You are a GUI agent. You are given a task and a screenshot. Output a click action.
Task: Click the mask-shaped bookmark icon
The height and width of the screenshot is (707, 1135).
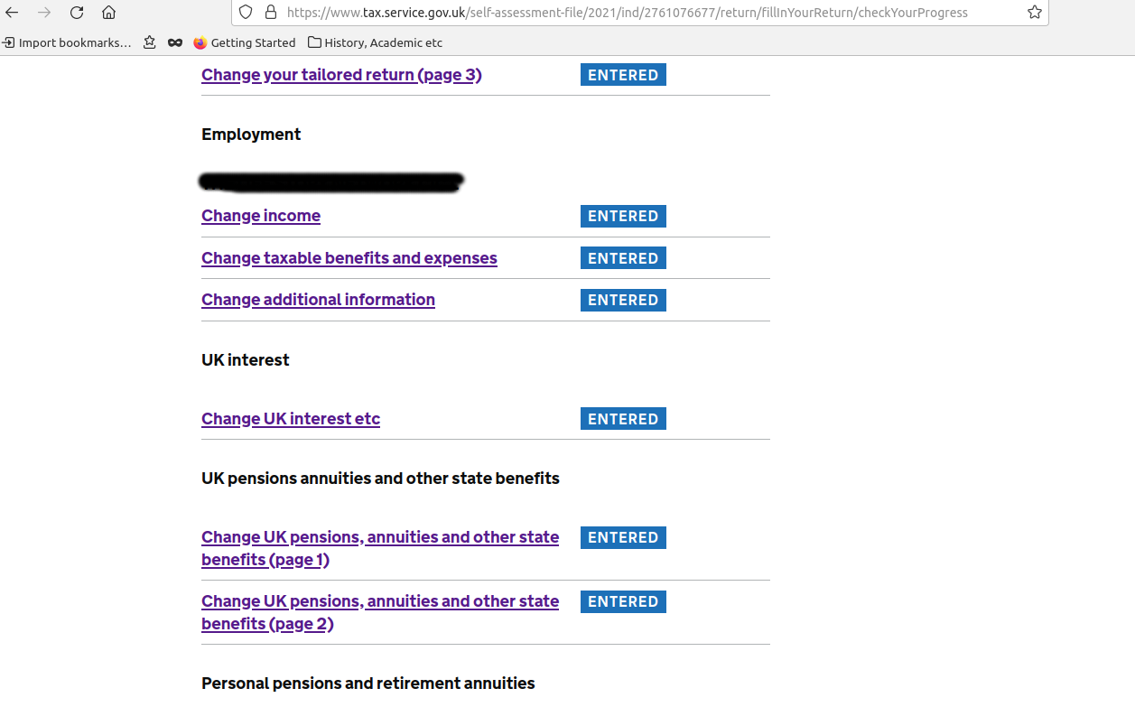(175, 42)
